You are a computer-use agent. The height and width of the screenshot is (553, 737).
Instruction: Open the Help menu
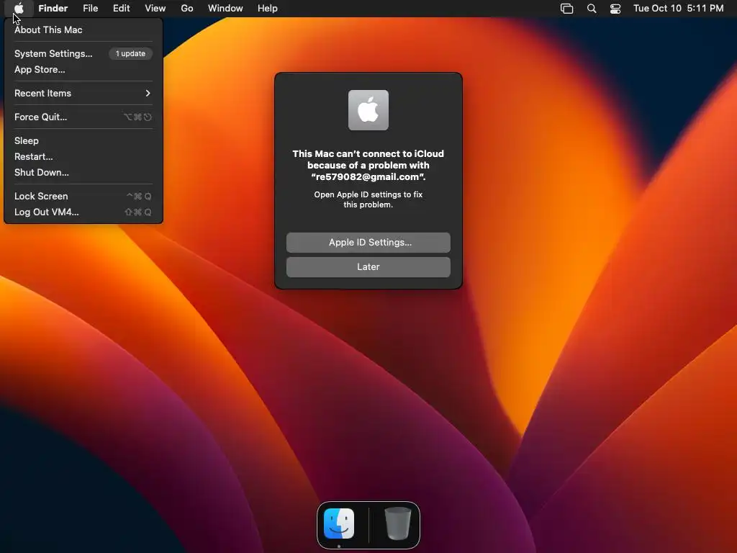268,9
